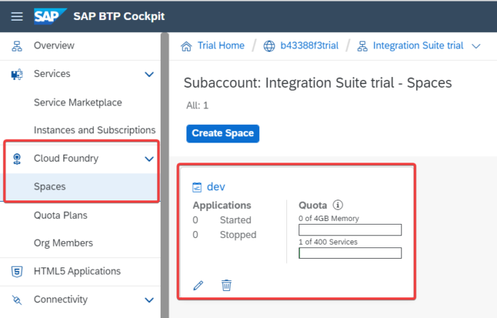Collapse the Cloud Foundry section chevron
Image resolution: width=497 pixels, height=318 pixels.
click(149, 159)
